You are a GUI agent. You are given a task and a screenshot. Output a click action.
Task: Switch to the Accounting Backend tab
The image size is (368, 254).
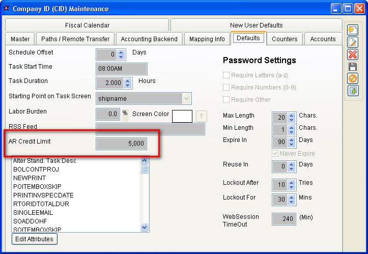pos(149,39)
